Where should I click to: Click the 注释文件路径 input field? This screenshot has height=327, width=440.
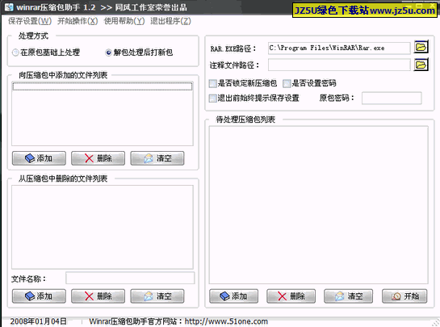tap(339, 65)
